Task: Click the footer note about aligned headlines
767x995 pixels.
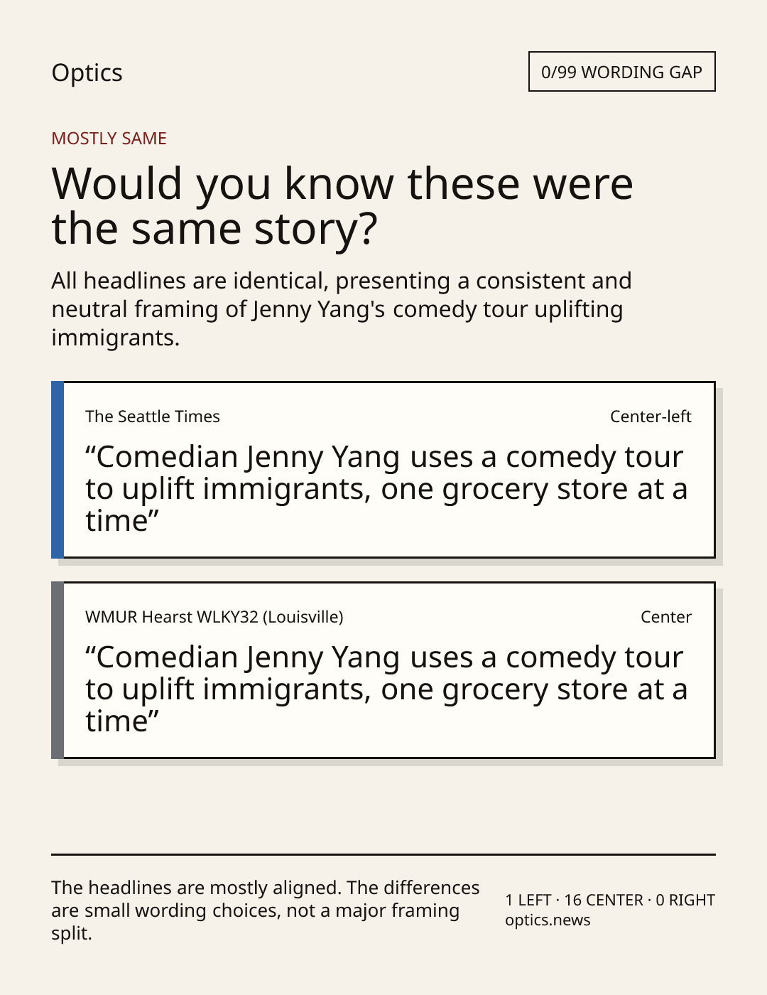Action: point(266,910)
